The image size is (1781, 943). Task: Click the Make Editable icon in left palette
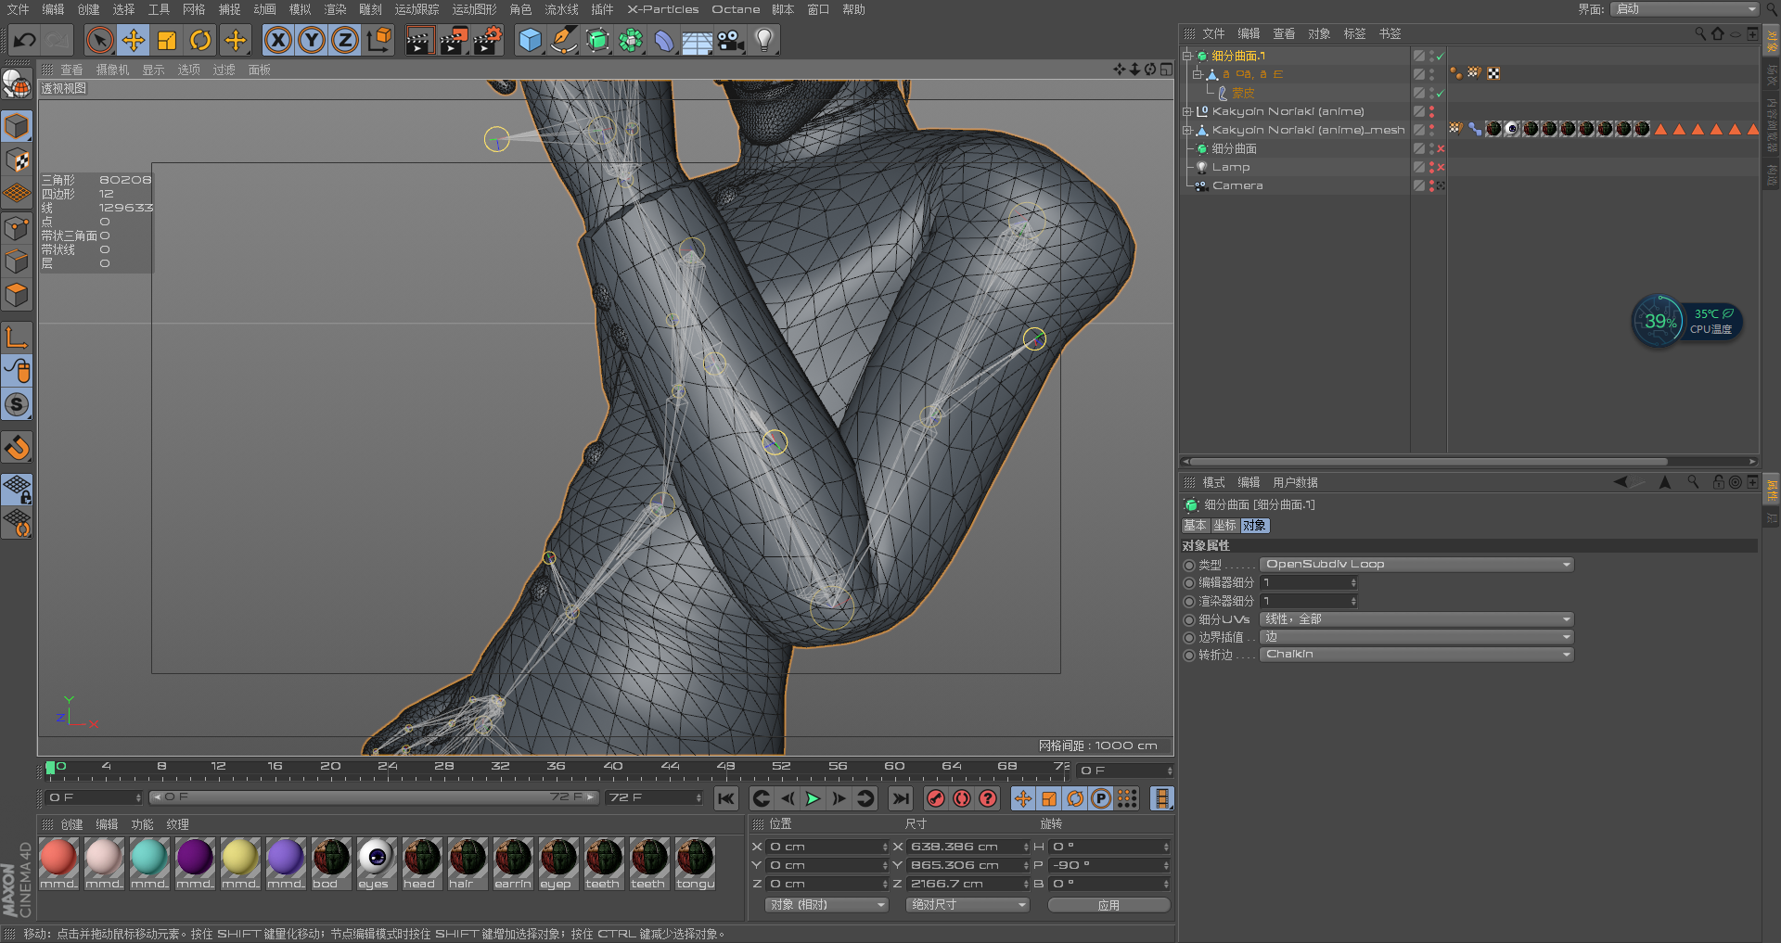click(17, 84)
